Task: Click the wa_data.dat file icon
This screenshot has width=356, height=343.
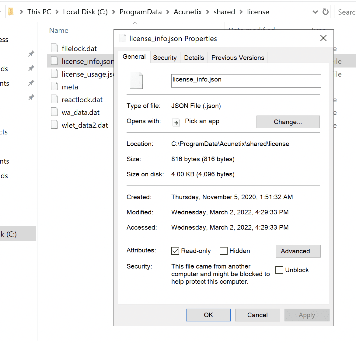Action: tap(54, 112)
